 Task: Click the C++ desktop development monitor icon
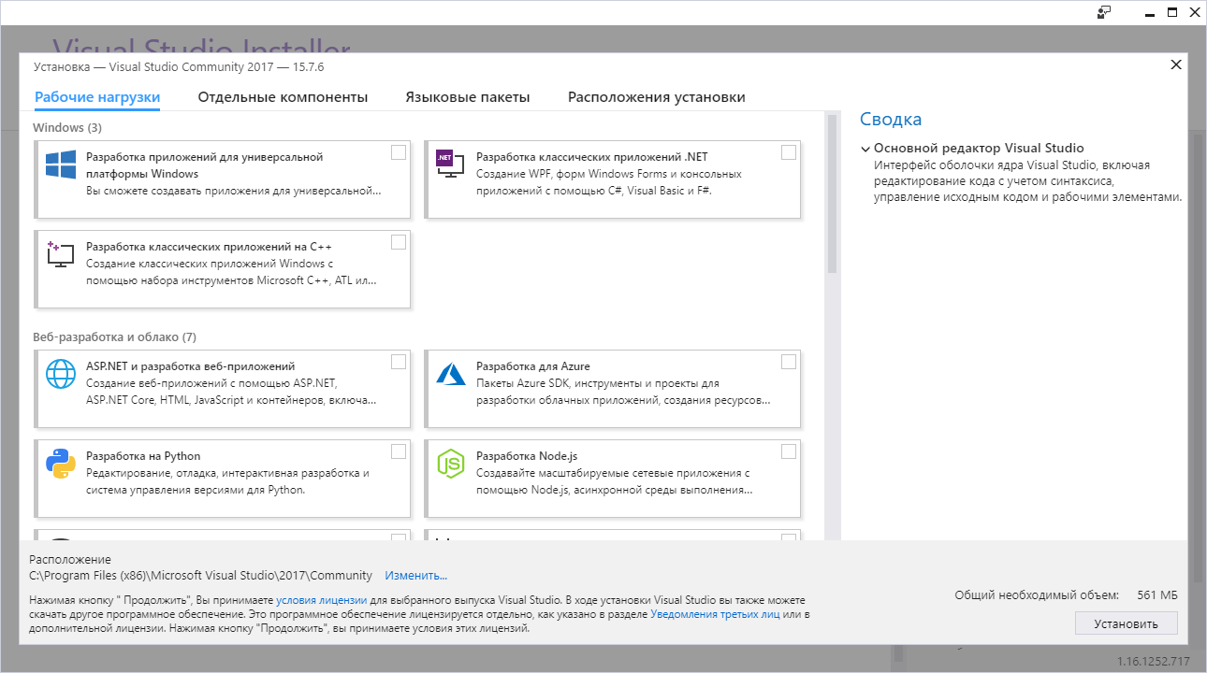(x=61, y=254)
